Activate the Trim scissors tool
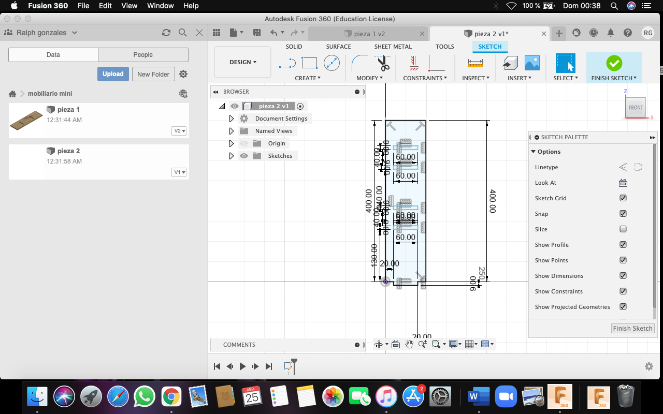This screenshot has width=663, height=414. point(383,64)
